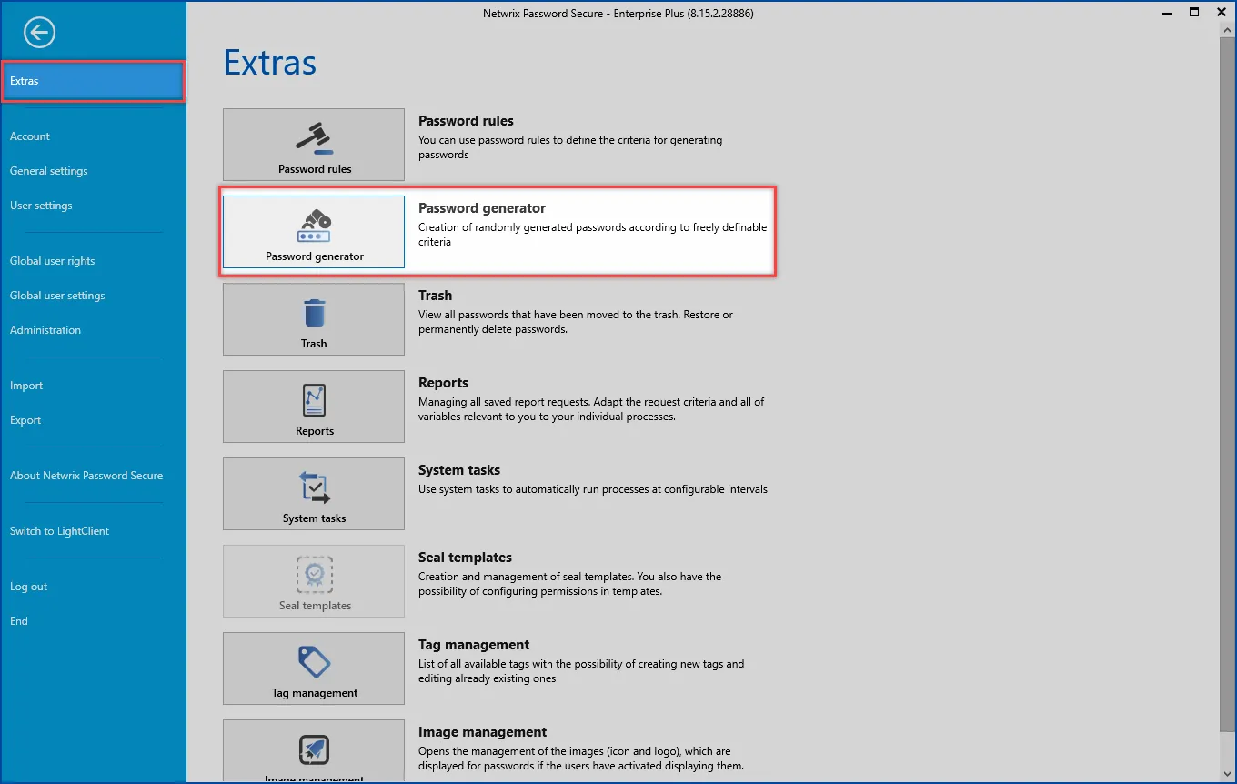
Task: Click the scrollbar down arrow
Action: pos(1227,773)
